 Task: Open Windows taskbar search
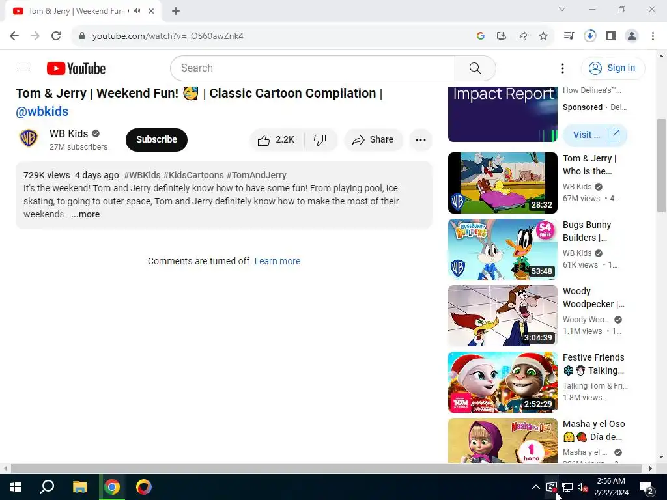[x=47, y=487]
